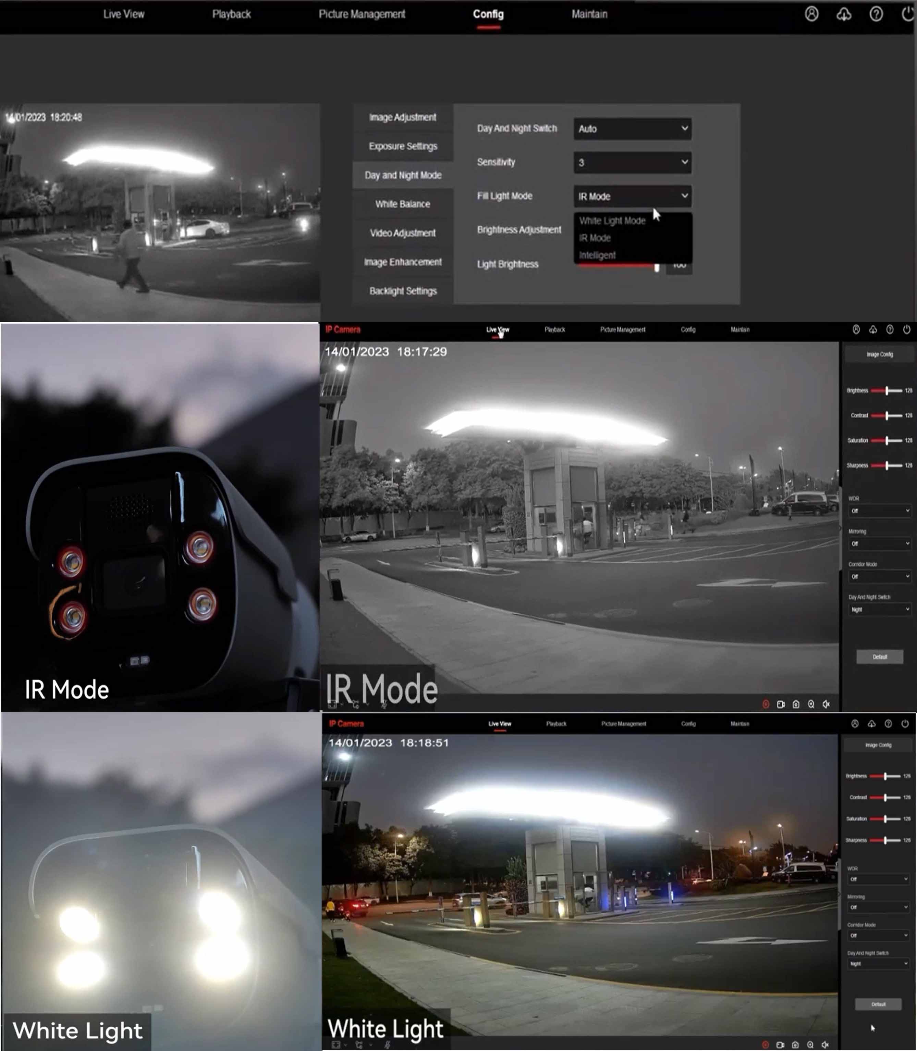Select White Balance in config sidebar
Viewport: 917px width, 1051px height.
(x=403, y=204)
